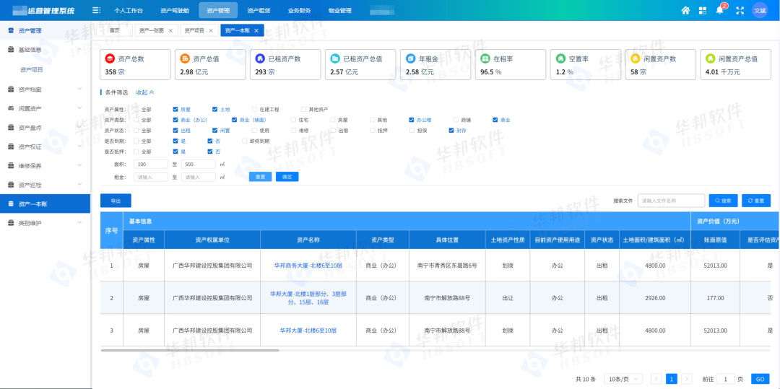This screenshot has height=389, width=780.
Task: Expand the 闲置资产 sidebar group
Action: click(x=79, y=108)
